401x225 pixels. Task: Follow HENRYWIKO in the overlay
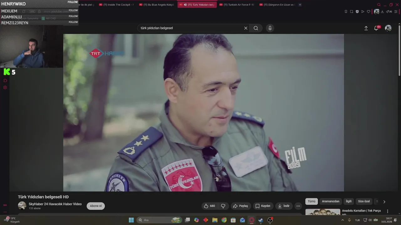73,2
